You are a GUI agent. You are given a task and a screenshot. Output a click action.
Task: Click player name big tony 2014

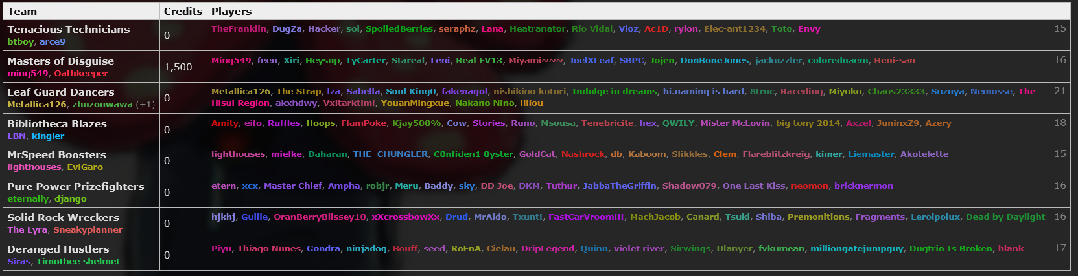[808, 123]
